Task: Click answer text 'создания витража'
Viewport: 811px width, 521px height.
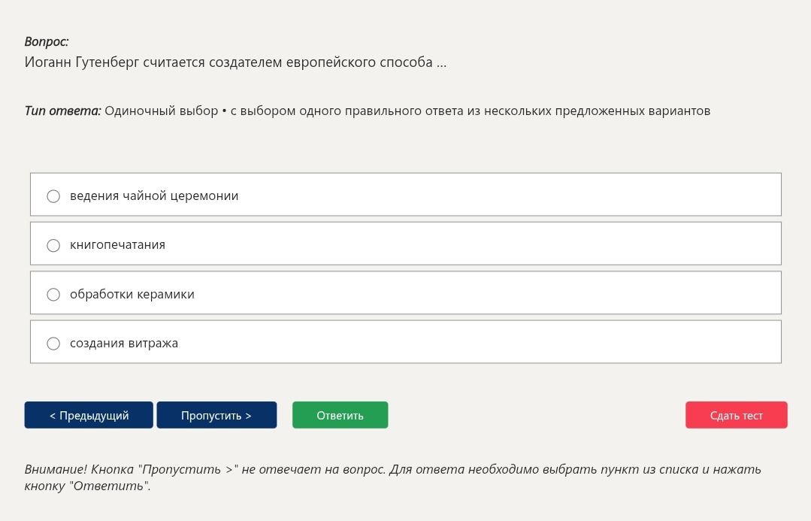Action: pos(123,344)
